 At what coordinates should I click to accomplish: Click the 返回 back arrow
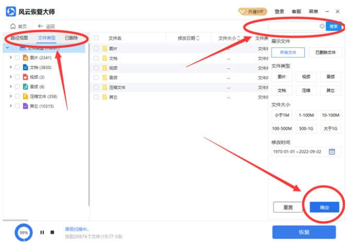(x=40, y=26)
